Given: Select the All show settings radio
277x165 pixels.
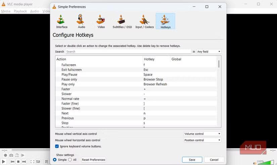Looking at the screenshot, I should [70, 160].
